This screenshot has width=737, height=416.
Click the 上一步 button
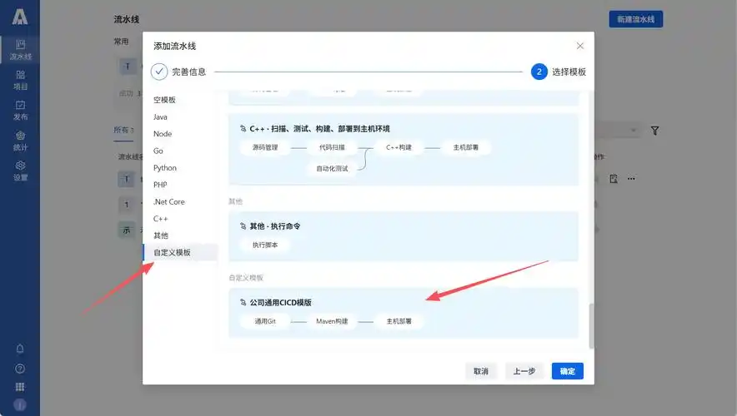[524, 371]
